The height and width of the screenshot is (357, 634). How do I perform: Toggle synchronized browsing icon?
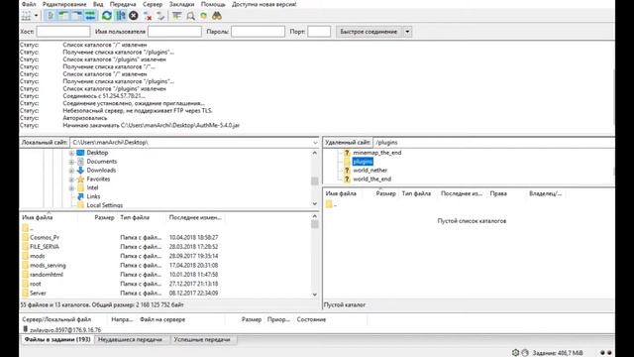pos(203,16)
